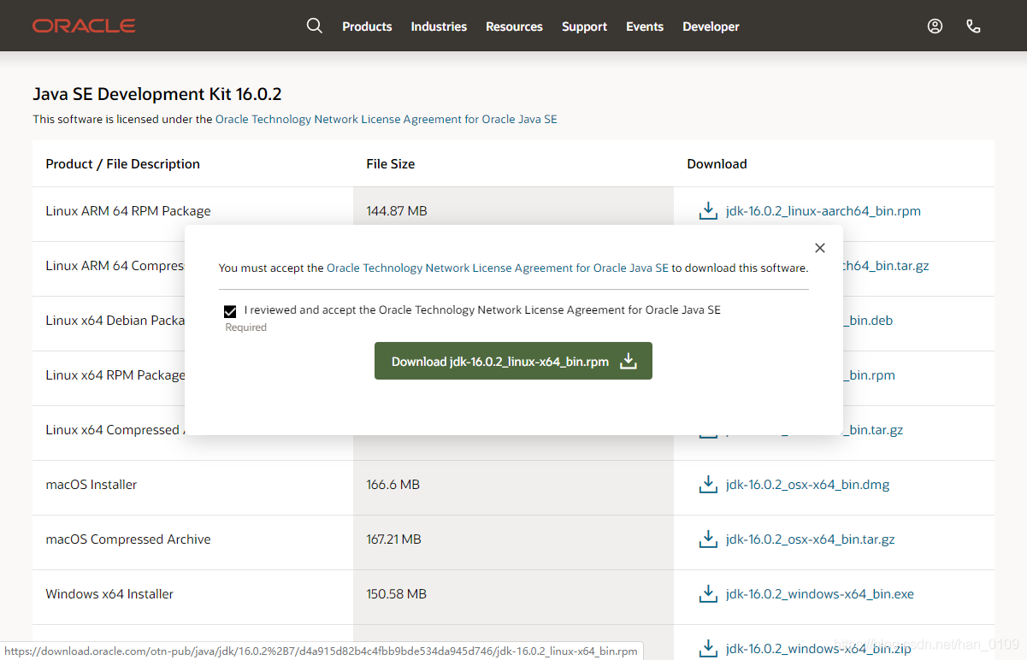Click Windows x64 Installer row label
The width and height of the screenshot is (1027, 660).
[x=109, y=594]
